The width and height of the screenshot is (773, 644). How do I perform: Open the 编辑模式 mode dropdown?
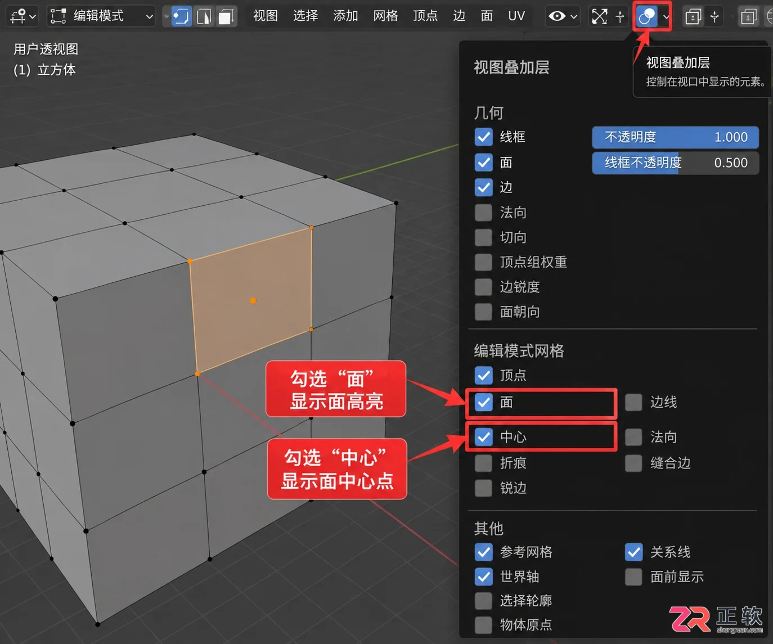(x=101, y=16)
